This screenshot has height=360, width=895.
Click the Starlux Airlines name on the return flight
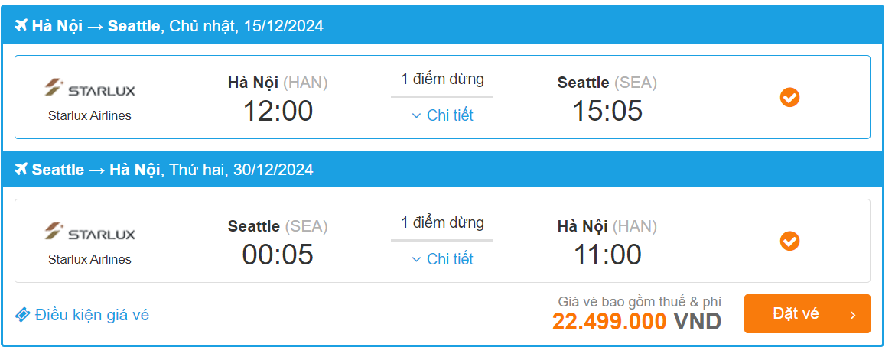(89, 260)
